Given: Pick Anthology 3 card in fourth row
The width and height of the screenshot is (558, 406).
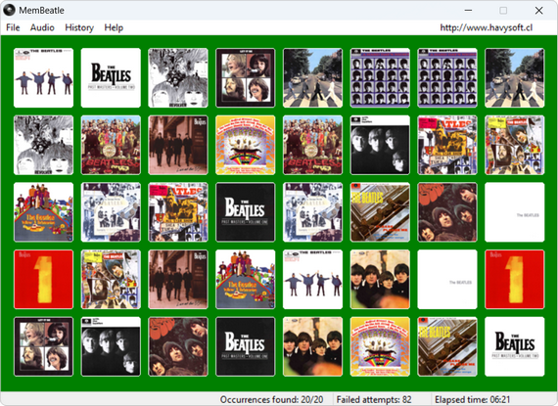Looking at the screenshot, I should pos(111,280).
